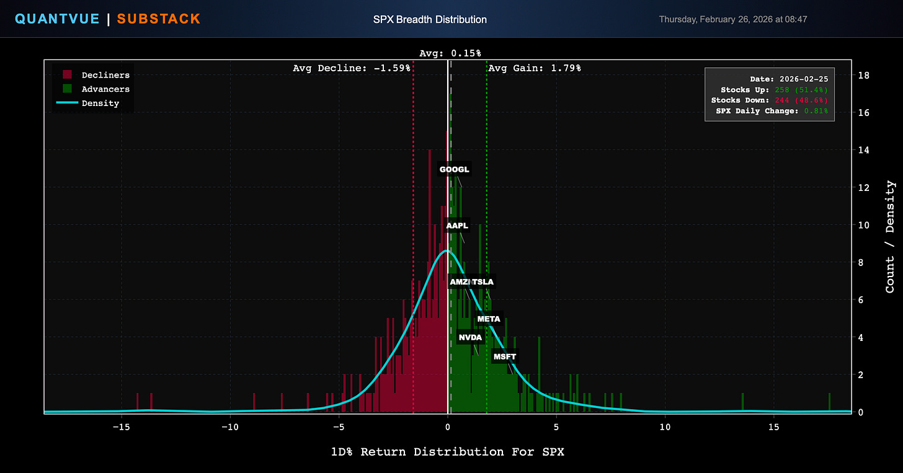Select the TSLA ticker label
The height and width of the screenshot is (473, 903).
point(483,282)
